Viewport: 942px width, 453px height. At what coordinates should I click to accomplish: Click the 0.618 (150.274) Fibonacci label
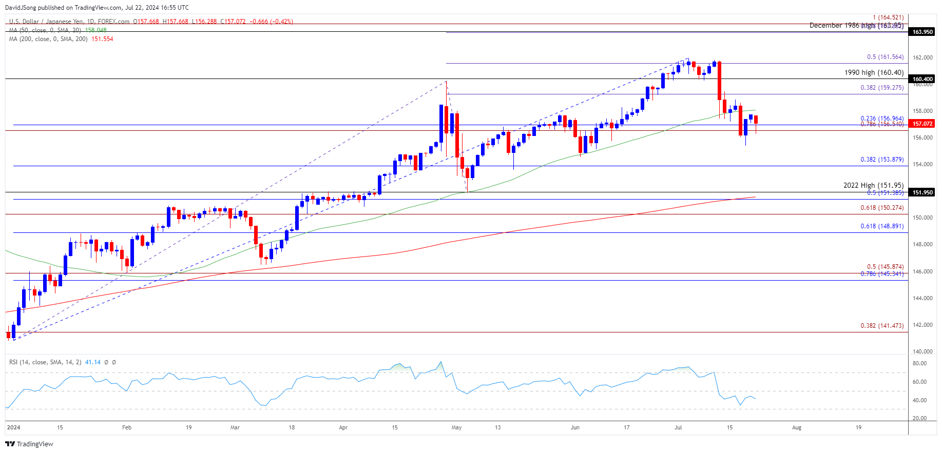pos(882,208)
